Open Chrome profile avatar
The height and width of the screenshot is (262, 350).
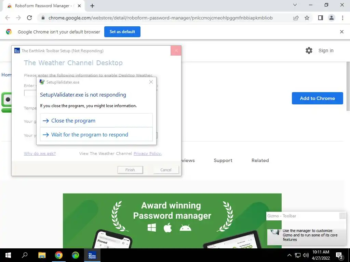[332, 18]
